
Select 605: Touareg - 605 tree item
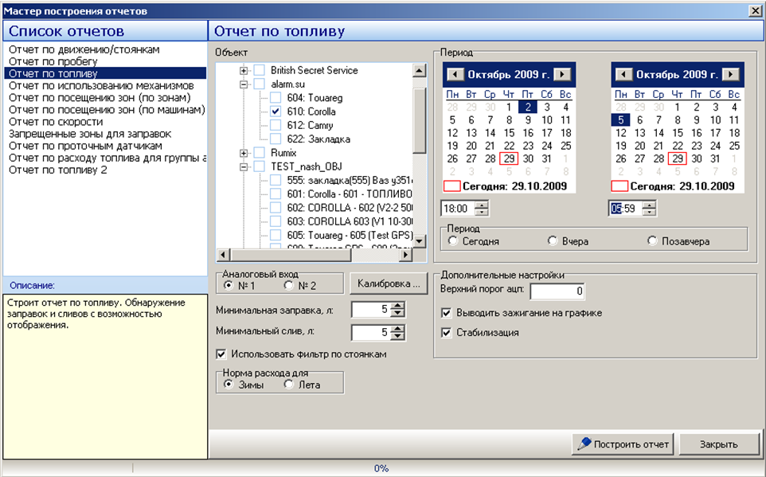(350, 235)
